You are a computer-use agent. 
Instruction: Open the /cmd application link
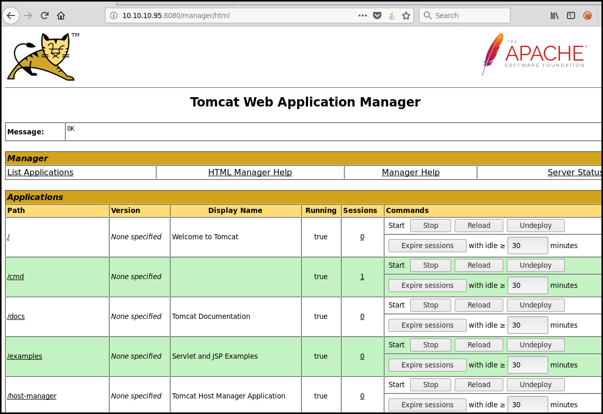click(x=16, y=277)
